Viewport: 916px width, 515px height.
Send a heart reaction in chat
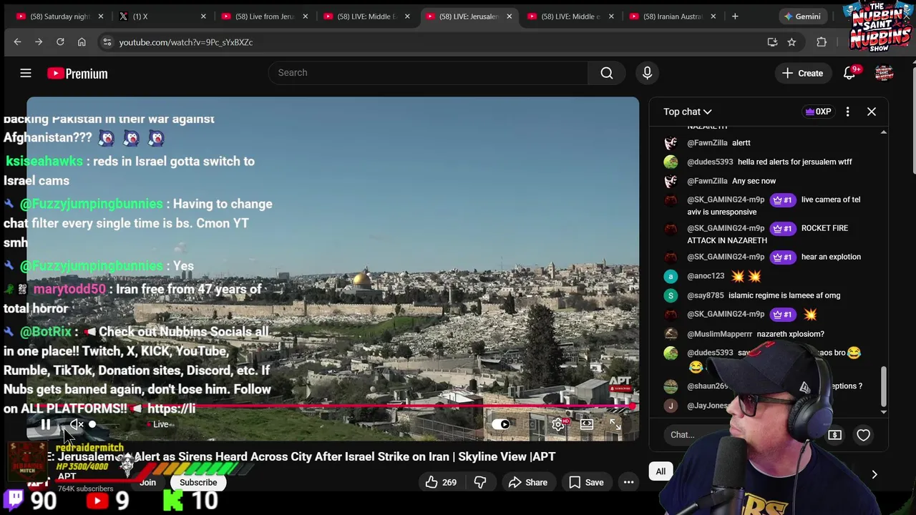click(x=864, y=435)
